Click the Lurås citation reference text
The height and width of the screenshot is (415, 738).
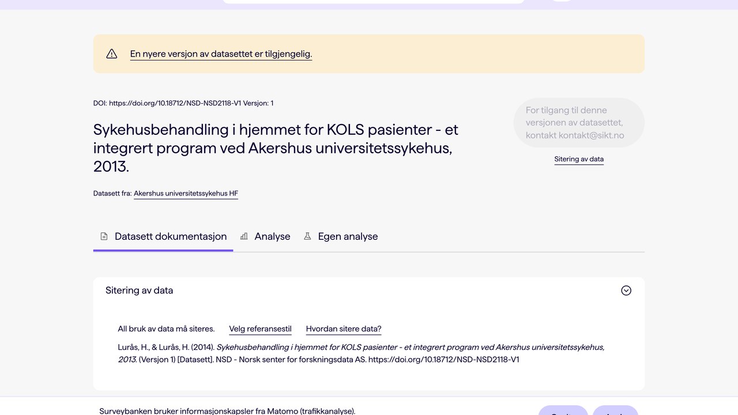[361, 353]
